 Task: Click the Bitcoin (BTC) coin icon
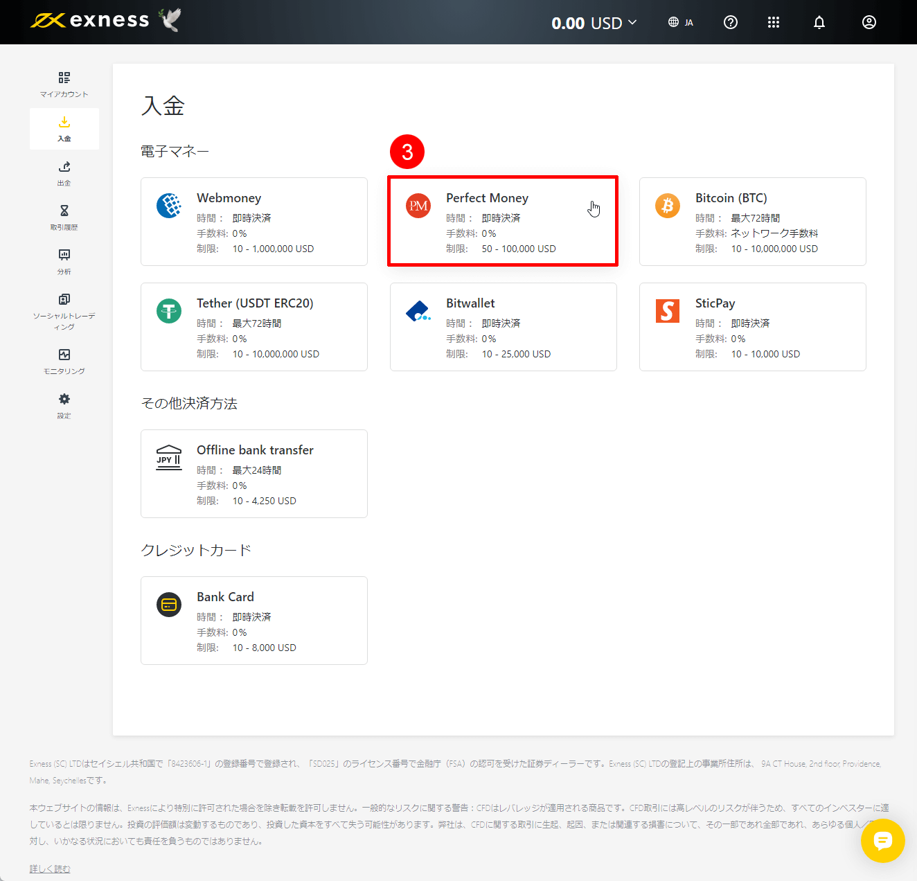pyautogui.click(x=668, y=206)
